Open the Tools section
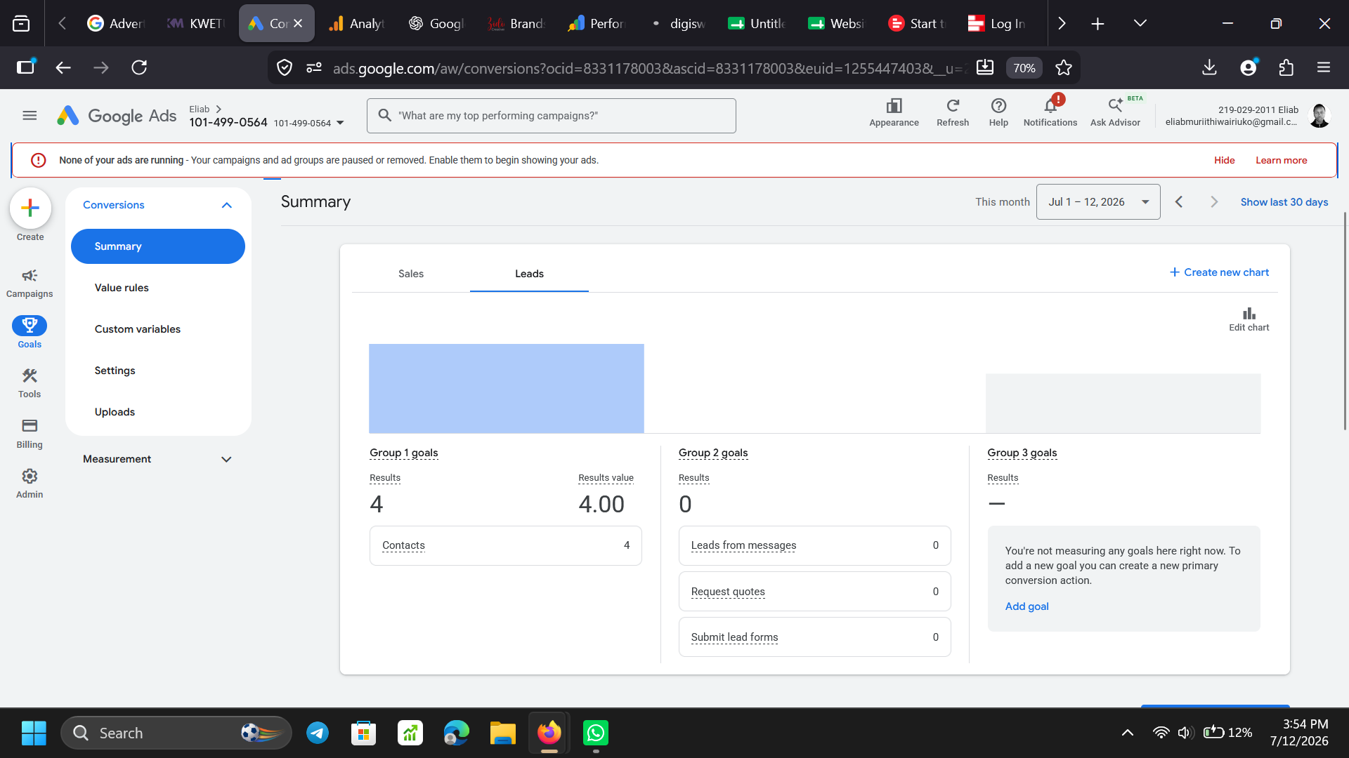 (30, 383)
